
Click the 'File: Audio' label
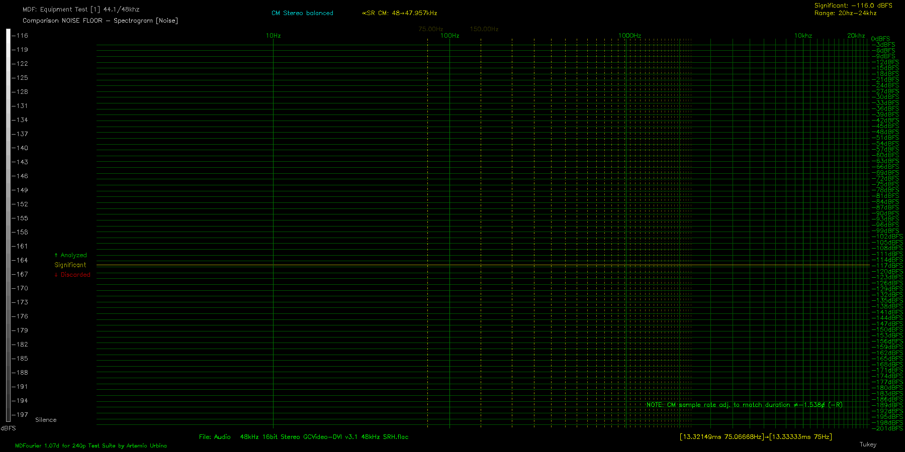tap(215, 437)
